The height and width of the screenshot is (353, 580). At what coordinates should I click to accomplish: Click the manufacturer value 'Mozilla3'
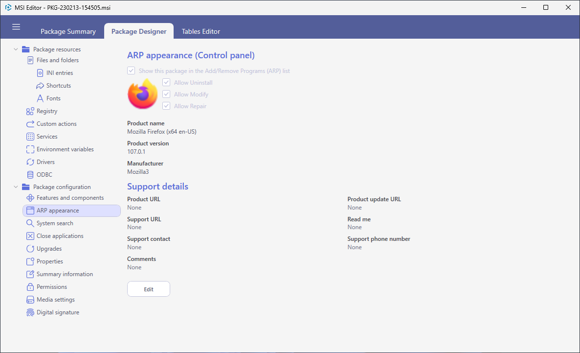(138, 171)
